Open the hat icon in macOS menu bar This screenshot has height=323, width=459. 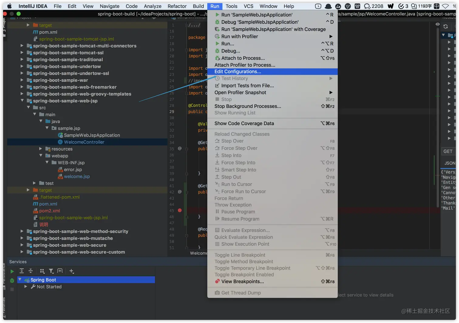pos(328,6)
